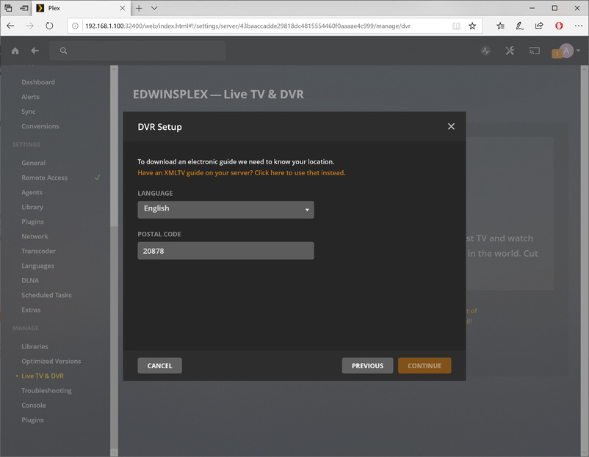Open Plex activity status icon

tap(485, 51)
